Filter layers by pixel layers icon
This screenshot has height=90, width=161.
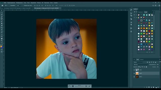coord(147,62)
